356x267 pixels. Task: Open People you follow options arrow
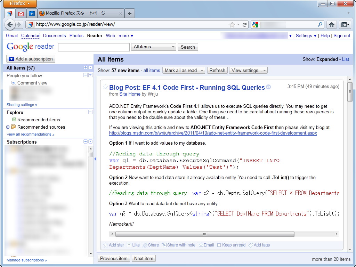click(x=90, y=75)
